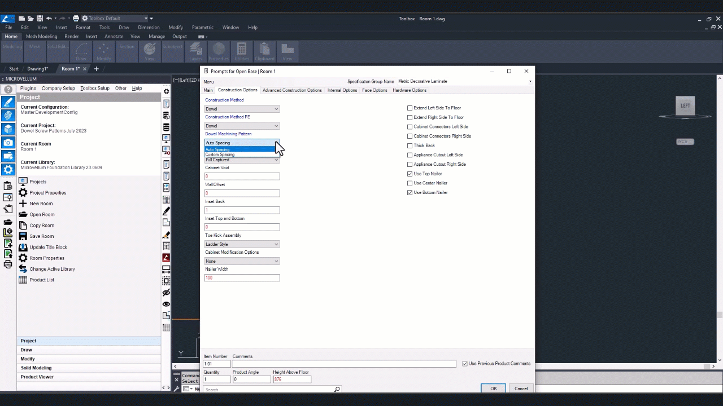Viewport: 723px width, 406px height.
Task: Open the Product List grid icon
Action: coord(23,280)
